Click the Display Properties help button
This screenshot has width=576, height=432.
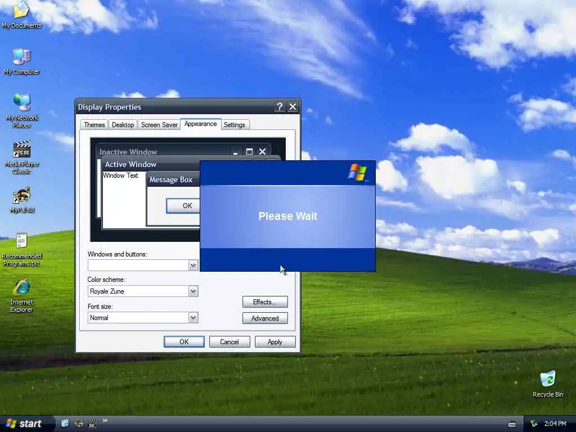[280, 107]
